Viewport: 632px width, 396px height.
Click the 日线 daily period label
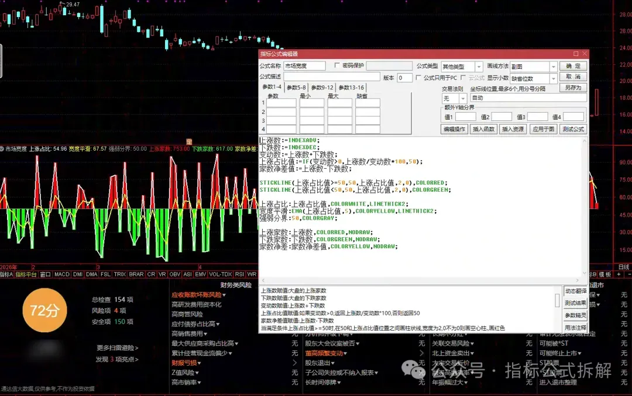pyautogui.click(x=624, y=266)
